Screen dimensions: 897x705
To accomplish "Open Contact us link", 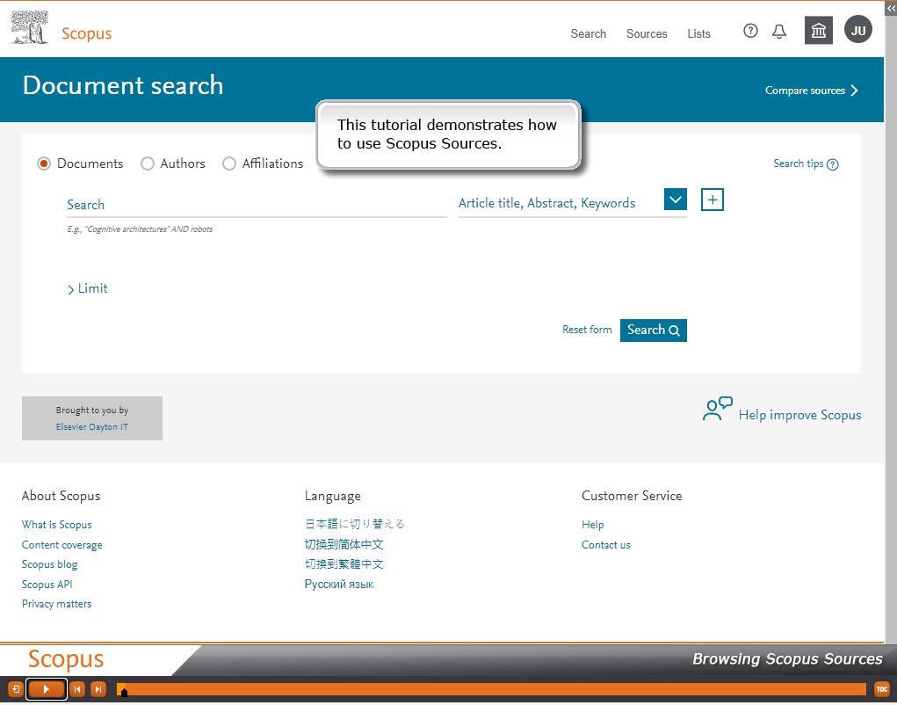I will (606, 545).
